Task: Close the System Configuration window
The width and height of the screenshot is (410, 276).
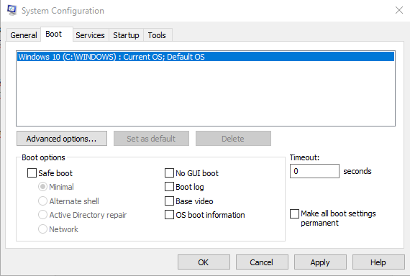Action: point(399,10)
